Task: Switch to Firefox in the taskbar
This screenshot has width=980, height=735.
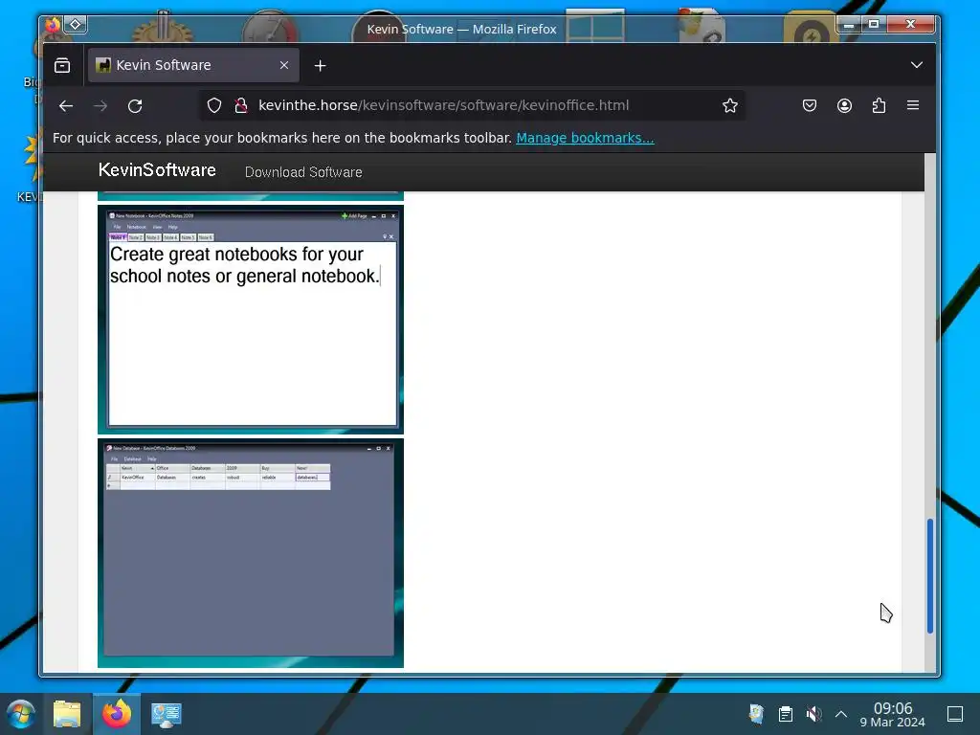Action: point(117,714)
